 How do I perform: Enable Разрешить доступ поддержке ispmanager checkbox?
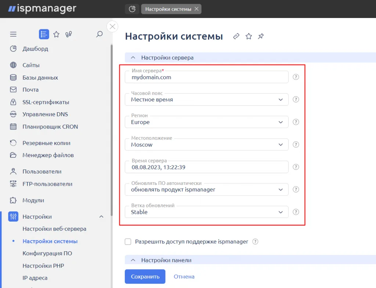tap(128, 241)
